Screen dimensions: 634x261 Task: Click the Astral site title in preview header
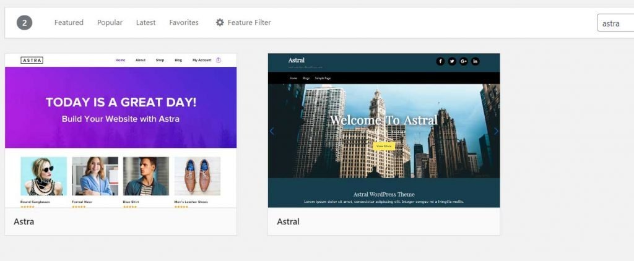[x=297, y=60]
